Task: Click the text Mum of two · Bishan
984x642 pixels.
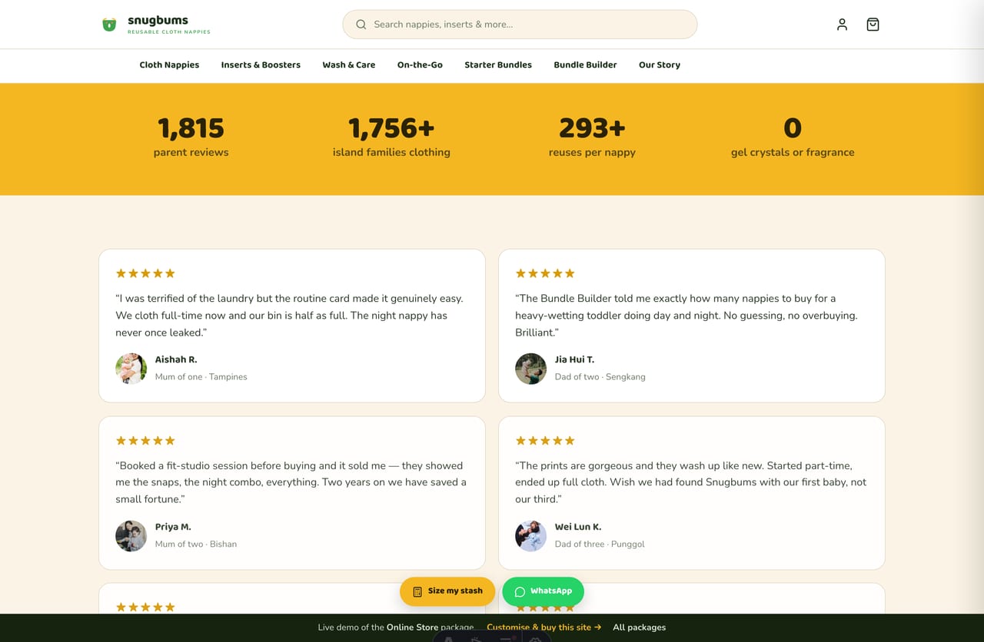Action: click(x=196, y=544)
